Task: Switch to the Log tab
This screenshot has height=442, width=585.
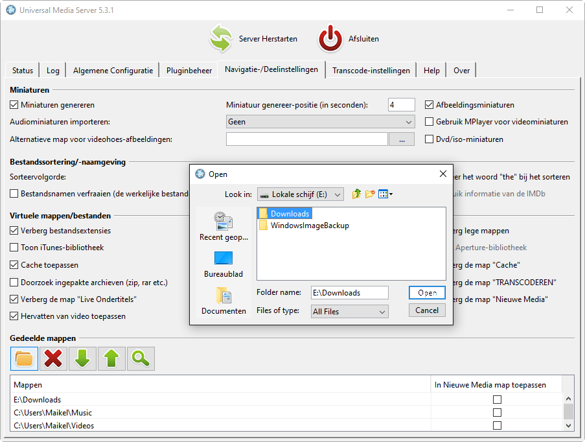Action: (53, 71)
